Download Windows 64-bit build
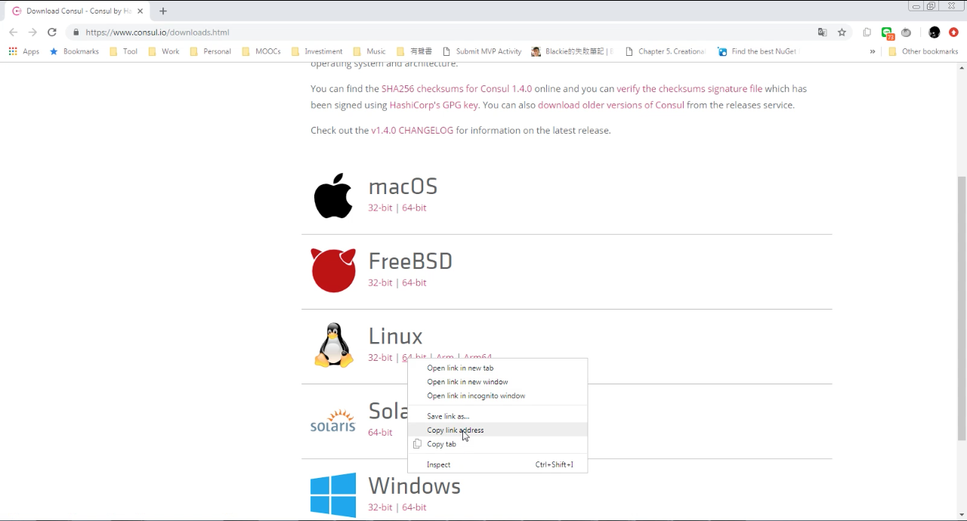Viewport: 967px width, 521px height. tap(414, 507)
